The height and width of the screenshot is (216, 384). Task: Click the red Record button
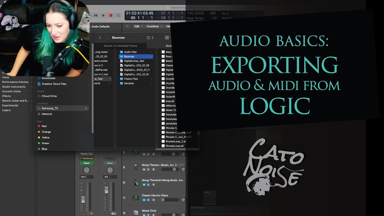(x=111, y=15)
